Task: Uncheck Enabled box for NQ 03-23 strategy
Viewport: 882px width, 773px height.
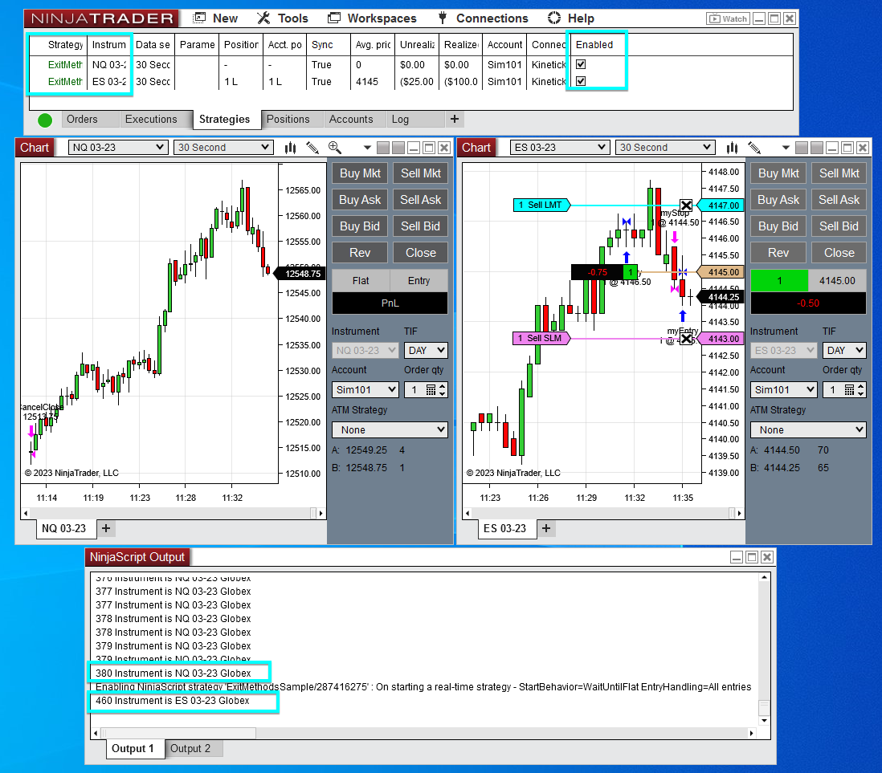Action: (581, 64)
